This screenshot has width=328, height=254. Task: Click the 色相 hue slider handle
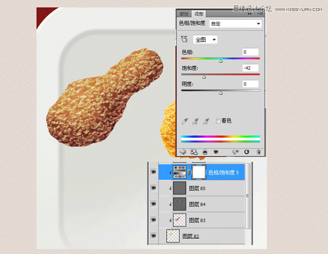tap(221, 61)
